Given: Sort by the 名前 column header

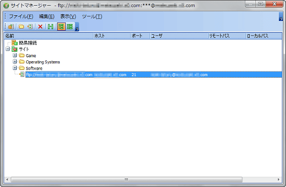Looking at the screenshot, I should click(49, 36).
